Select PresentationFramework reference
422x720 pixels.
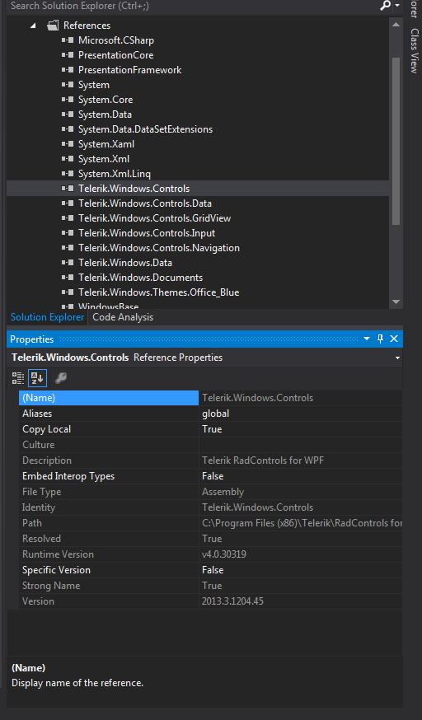tap(129, 70)
